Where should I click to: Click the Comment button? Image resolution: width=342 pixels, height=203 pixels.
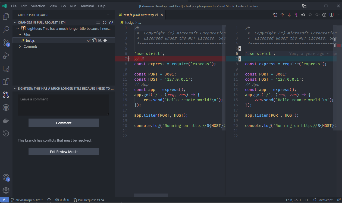point(64,123)
